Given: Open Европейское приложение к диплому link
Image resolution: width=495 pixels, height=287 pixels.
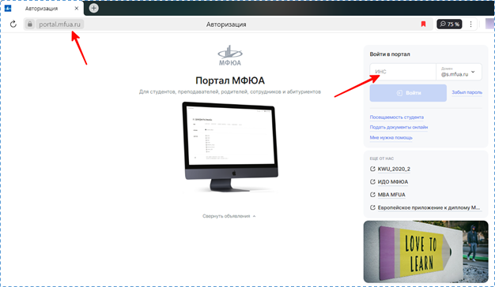Looking at the screenshot, I should click(429, 207).
